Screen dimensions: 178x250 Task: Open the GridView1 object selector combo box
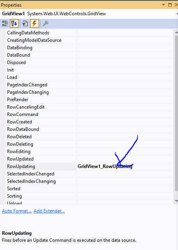[x=89, y=14]
